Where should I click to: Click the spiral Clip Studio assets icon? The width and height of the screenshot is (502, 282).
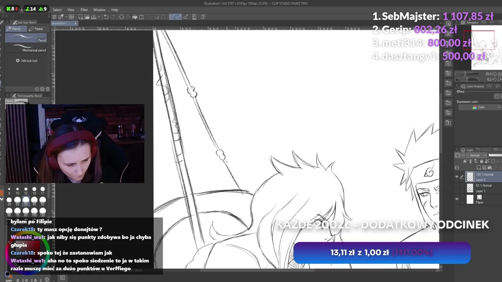[x=71, y=16]
